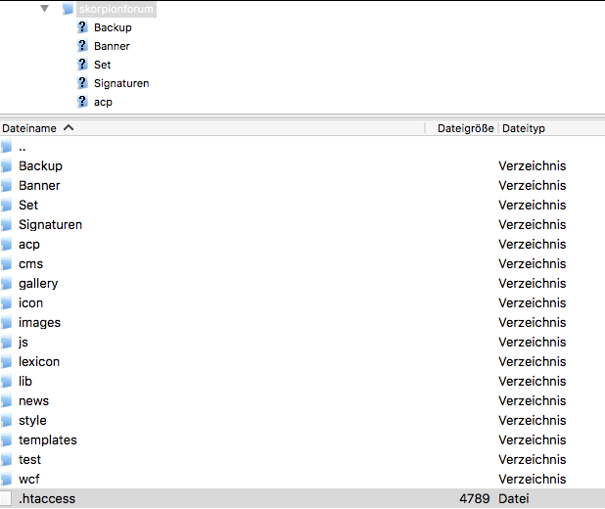Click the wcf folder icon
Viewport: 605px width, 509px height.
click(x=7, y=480)
